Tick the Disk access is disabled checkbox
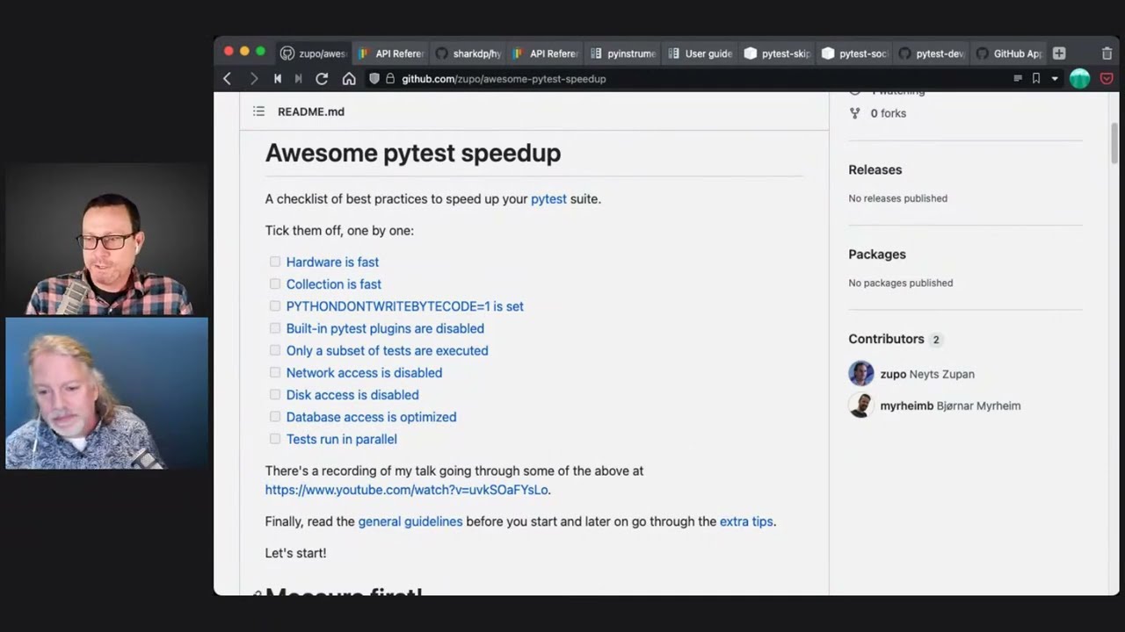 pyautogui.click(x=275, y=394)
